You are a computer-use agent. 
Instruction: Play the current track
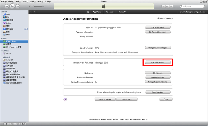click(x=12, y=6)
